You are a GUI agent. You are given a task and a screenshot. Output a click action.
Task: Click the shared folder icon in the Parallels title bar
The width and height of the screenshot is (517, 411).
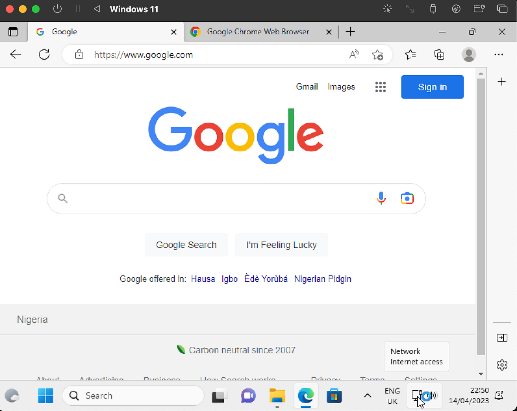[479, 9]
